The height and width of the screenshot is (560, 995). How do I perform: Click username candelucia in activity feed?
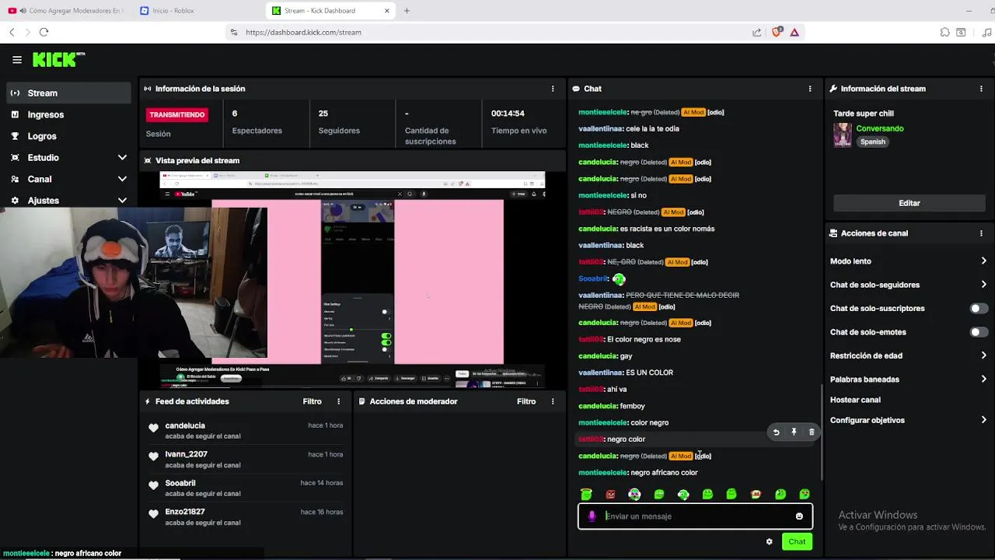pyautogui.click(x=185, y=425)
